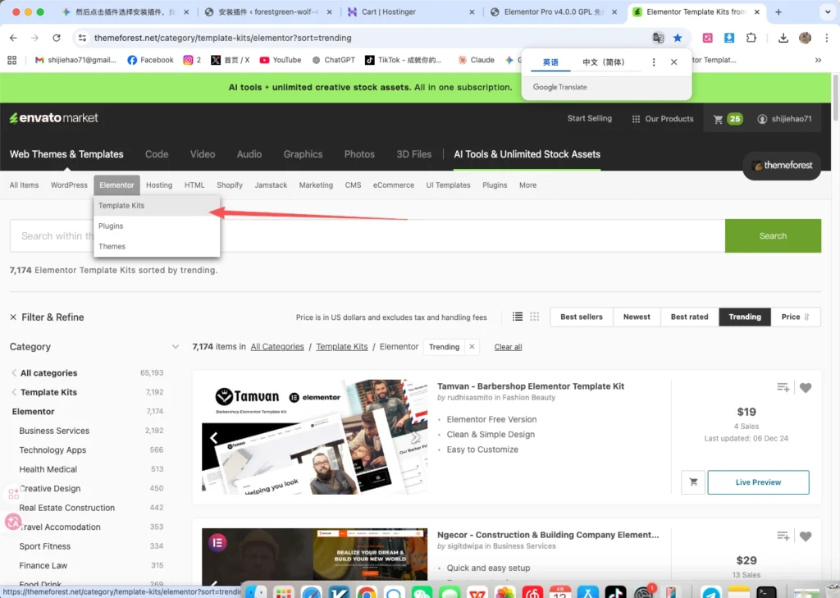840x598 pixels.
Task: Click the green Search button
Action: (x=773, y=235)
